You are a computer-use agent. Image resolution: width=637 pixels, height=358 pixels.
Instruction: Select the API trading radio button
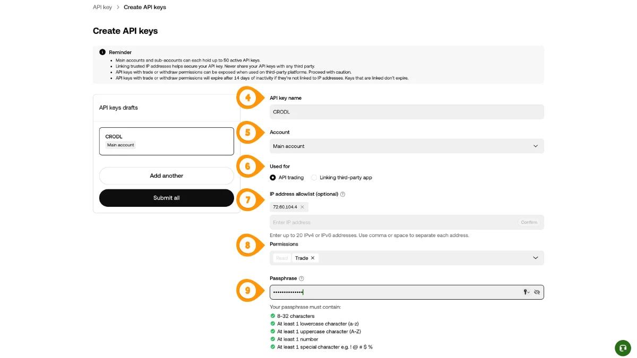coord(273,178)
